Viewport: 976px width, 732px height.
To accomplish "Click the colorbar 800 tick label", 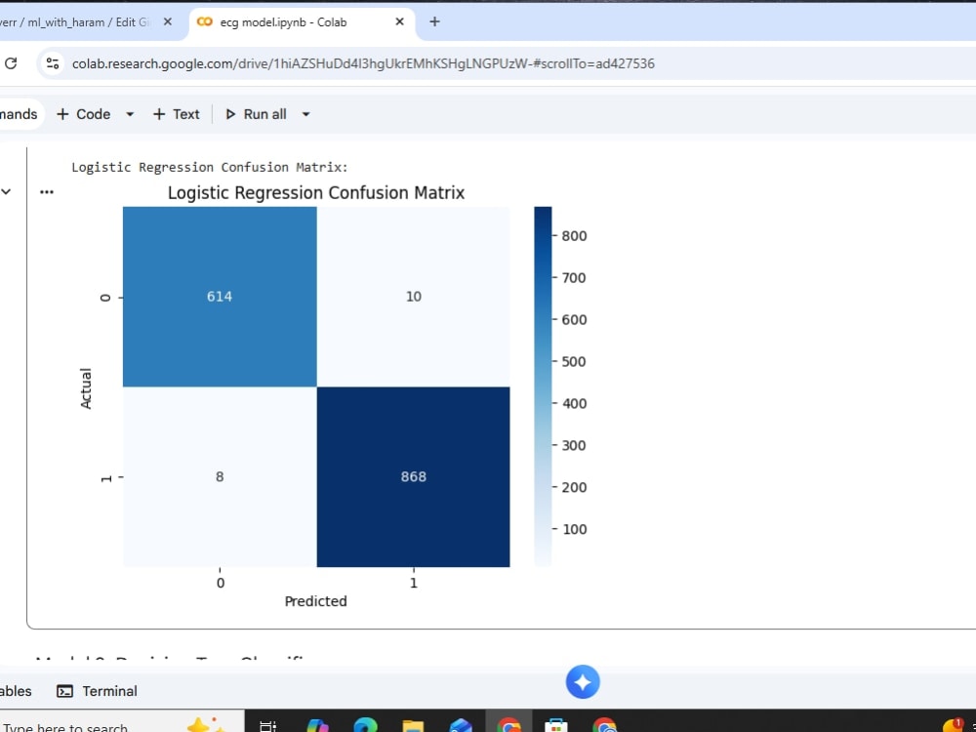I will 574,236.
